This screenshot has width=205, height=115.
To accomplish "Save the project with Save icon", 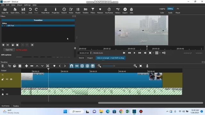I will 23,11.
